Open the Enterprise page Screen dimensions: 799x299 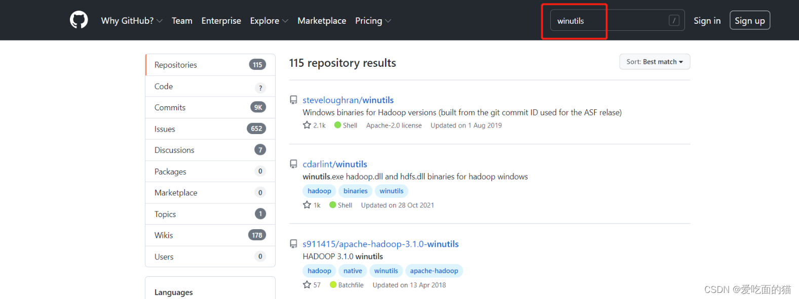coord(221,21)
